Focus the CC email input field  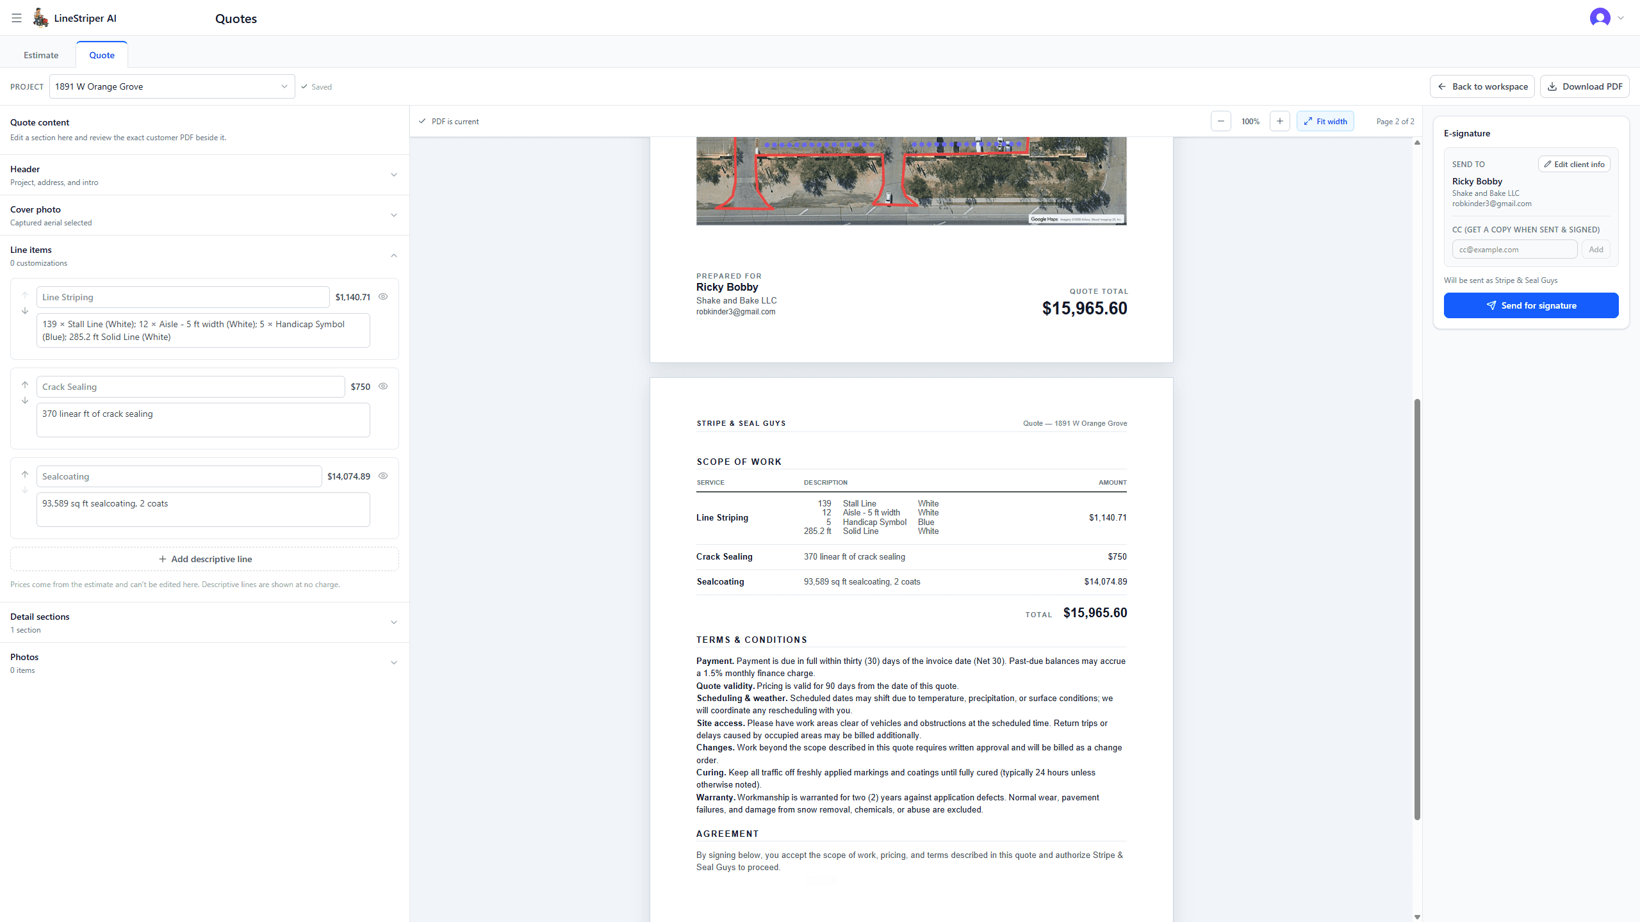tap(1514, 250)
